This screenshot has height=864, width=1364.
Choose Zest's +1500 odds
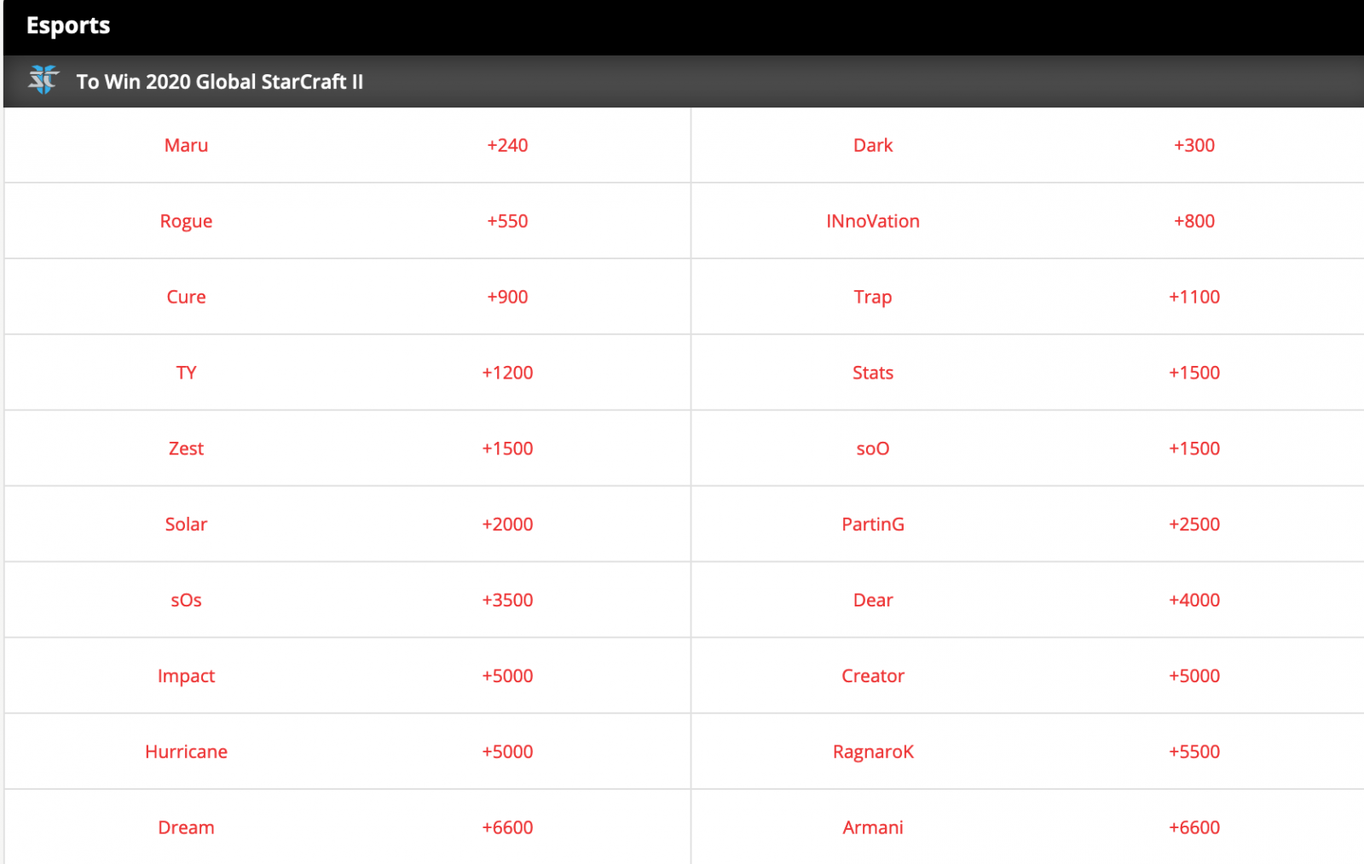coord(507,449)
